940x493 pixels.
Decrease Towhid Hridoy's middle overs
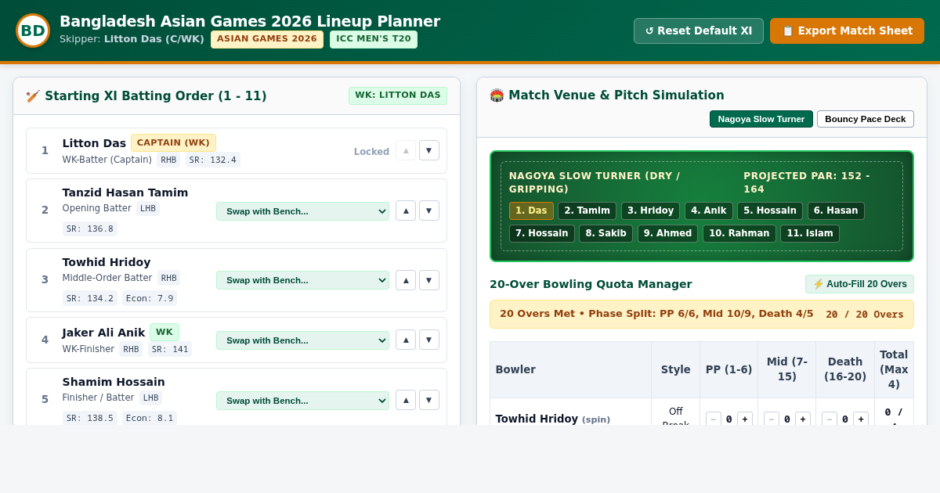(x=772, y=419)
